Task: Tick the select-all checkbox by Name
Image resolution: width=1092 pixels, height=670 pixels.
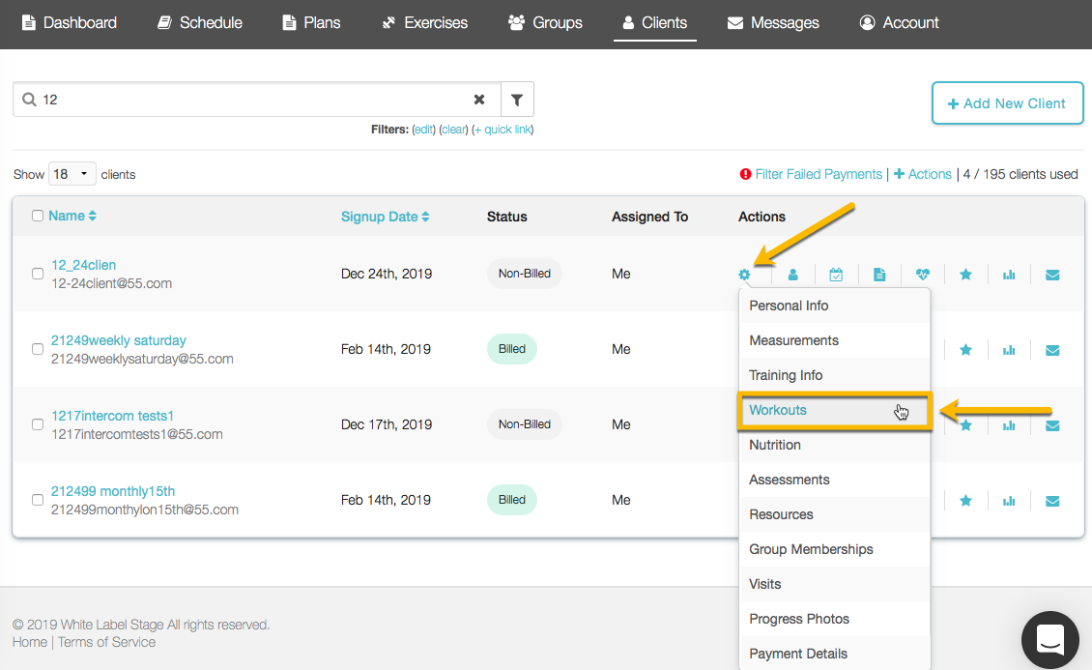Action: [38, 216]
